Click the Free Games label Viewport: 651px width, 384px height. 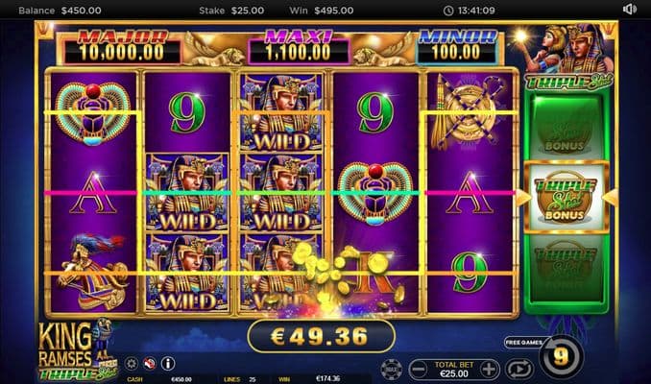pos(524,343)
